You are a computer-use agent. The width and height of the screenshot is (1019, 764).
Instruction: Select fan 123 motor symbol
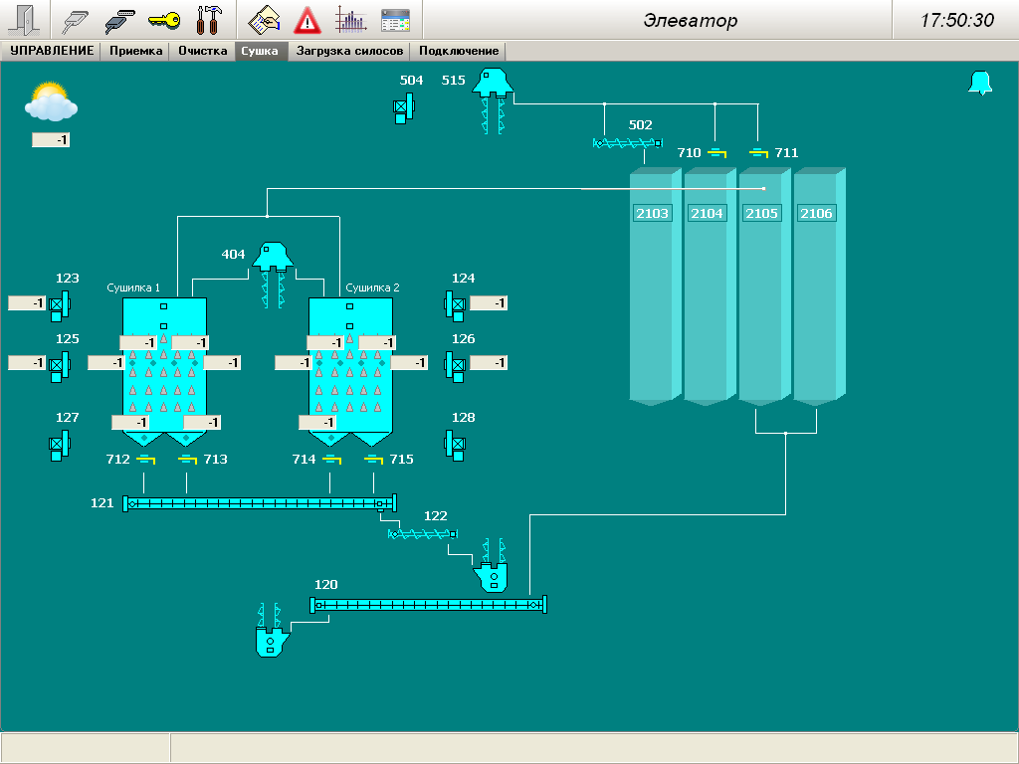point(59,303)
